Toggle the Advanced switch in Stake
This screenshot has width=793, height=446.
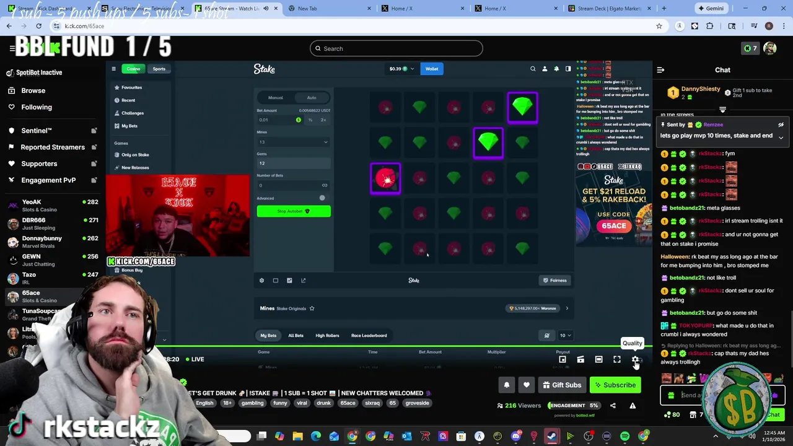(x=321, y=198)
